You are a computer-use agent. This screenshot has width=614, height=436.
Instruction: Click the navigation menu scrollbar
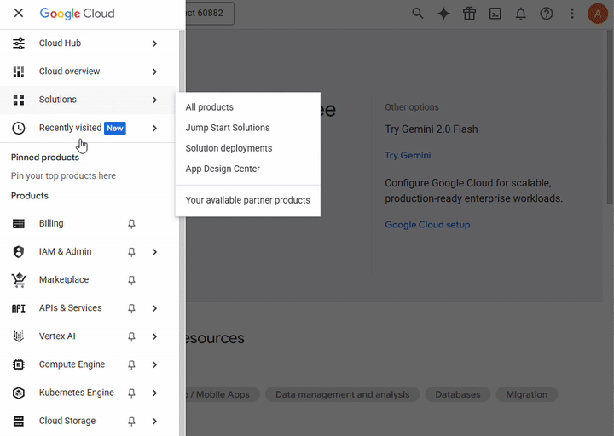click(182, 232)
